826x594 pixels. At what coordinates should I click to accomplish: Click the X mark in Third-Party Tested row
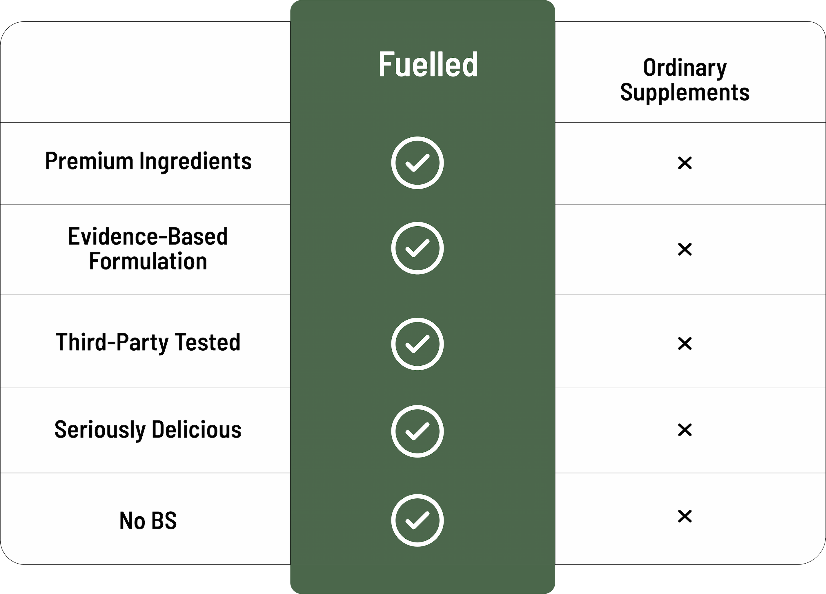tap(685, 343)
